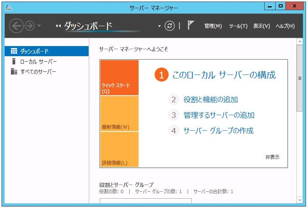Expand the navigation history dropdown arrow
The height and width of the screenshot is (208, 308).
39,26
